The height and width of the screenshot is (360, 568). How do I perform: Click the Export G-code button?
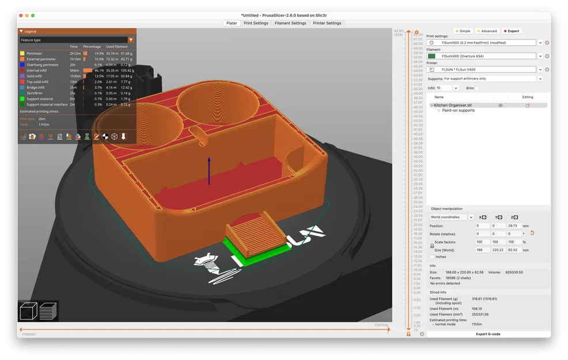coord(489,334)
